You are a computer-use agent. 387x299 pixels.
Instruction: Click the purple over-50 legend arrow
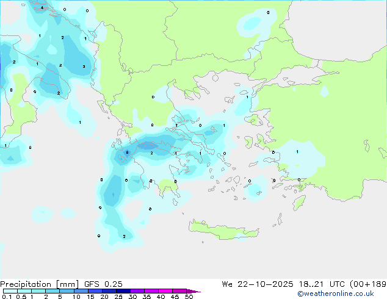coord(193,291)
